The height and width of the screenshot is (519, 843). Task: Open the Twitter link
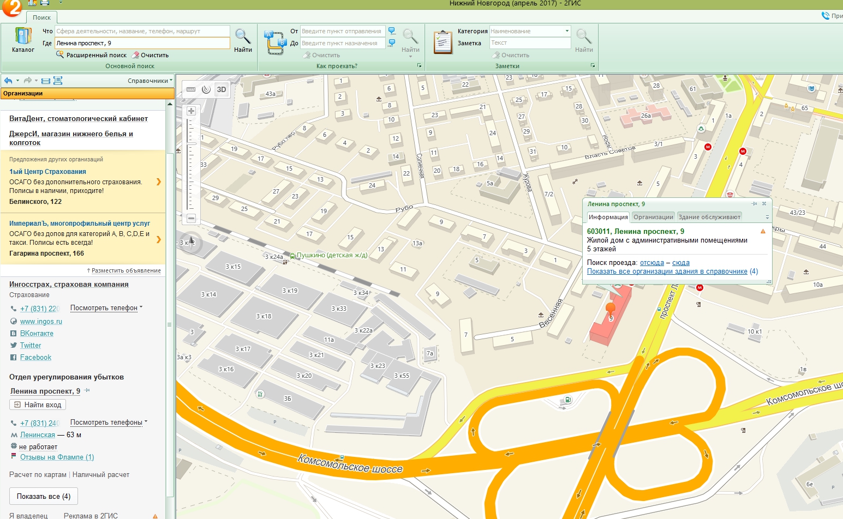pyautogui.click(x=31, y=346)
